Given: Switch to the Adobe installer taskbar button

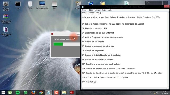Looking at the screenshot, I should pos(72,93).
